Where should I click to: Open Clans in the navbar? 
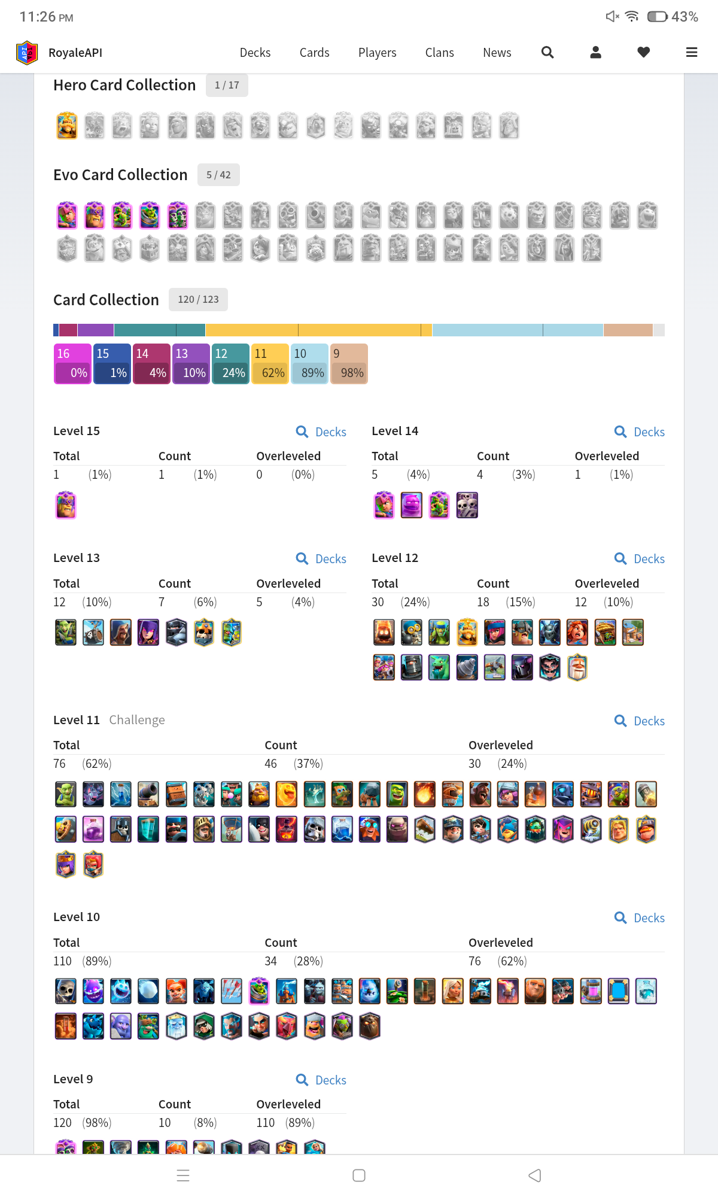click(x=439, y=53)
